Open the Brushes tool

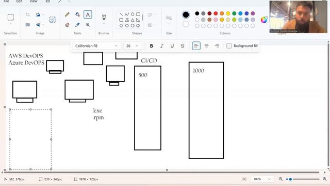pos(104,17)
